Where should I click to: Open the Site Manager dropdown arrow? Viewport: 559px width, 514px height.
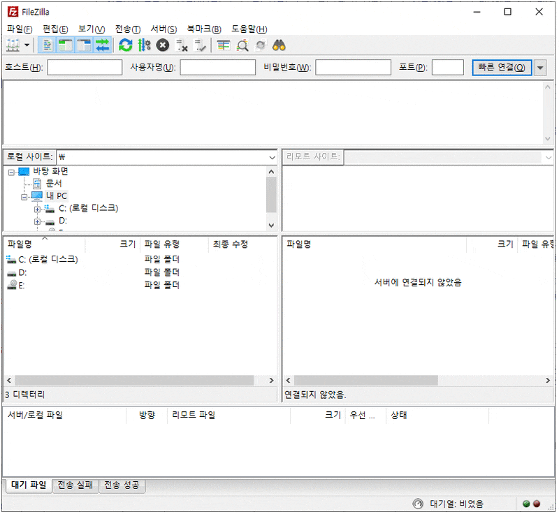(x=27, y=45)
